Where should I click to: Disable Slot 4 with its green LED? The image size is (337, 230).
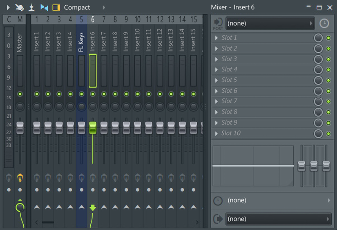pyautogui.click(x=328, y=69)
